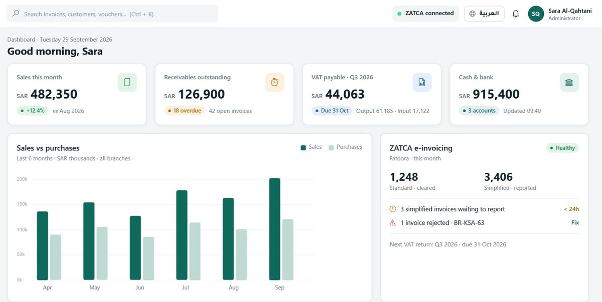Click the July sales bar
Image resolution: width=602 pixels, height=302 pixels.
pos(182,235)
